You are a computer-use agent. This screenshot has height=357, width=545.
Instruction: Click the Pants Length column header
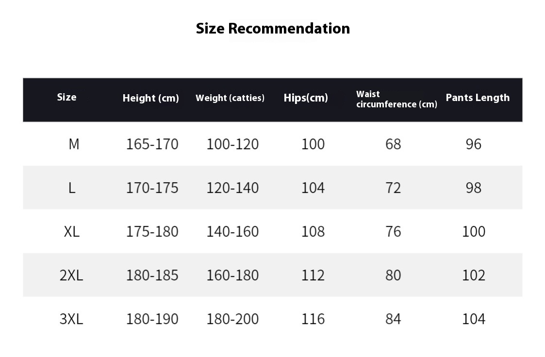click(478, 98)
